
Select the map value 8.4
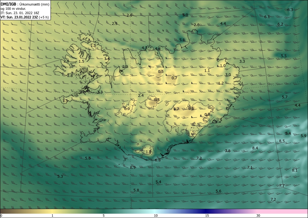(x=255, y=148)
